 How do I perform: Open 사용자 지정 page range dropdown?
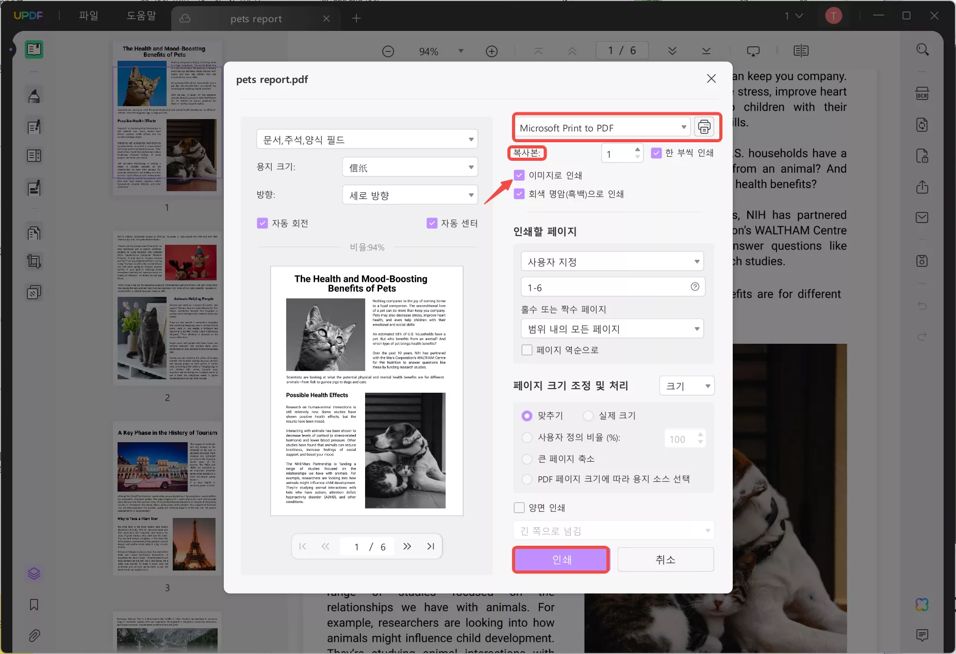click(612, 261)
